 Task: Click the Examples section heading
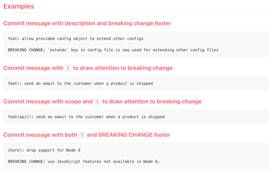point(19,6)
